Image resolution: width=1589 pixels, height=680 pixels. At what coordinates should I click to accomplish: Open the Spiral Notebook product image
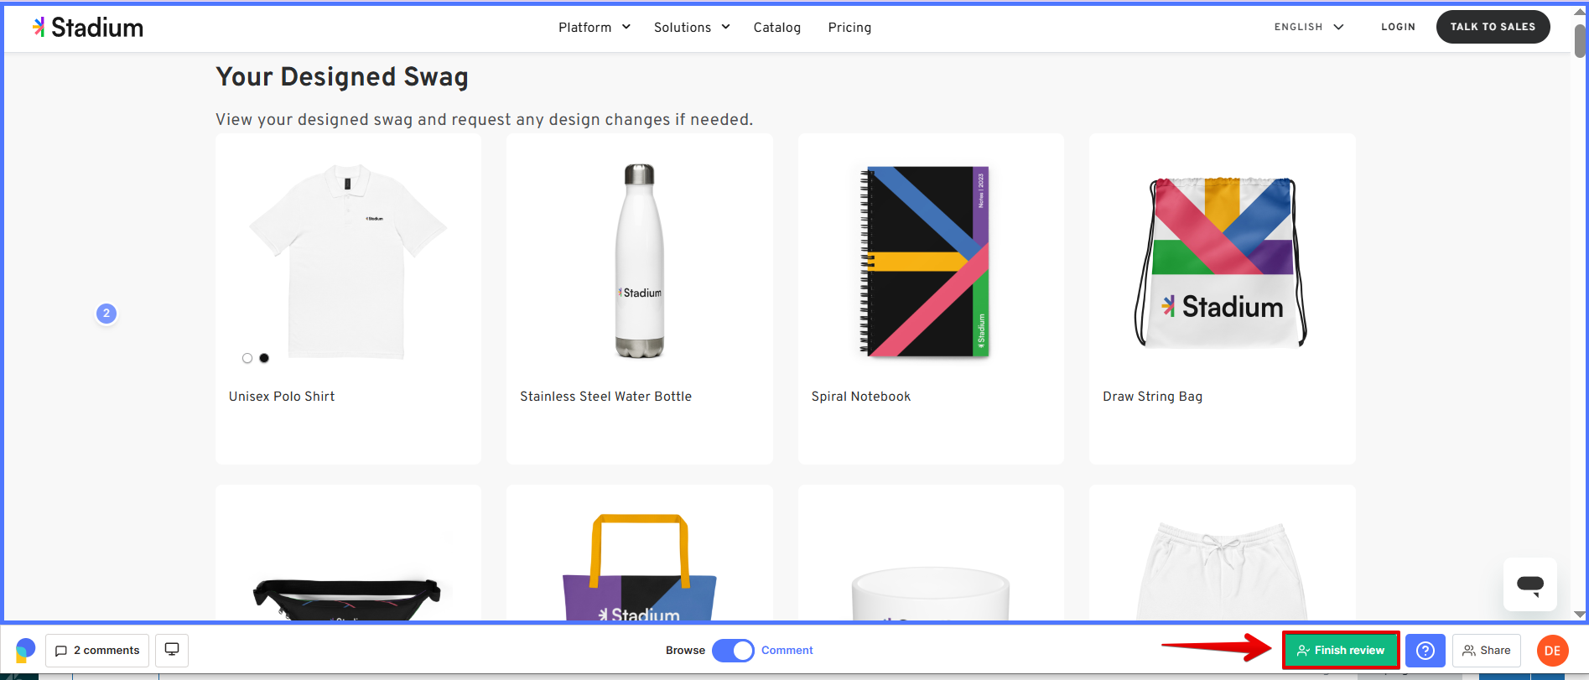coord(925,261)
